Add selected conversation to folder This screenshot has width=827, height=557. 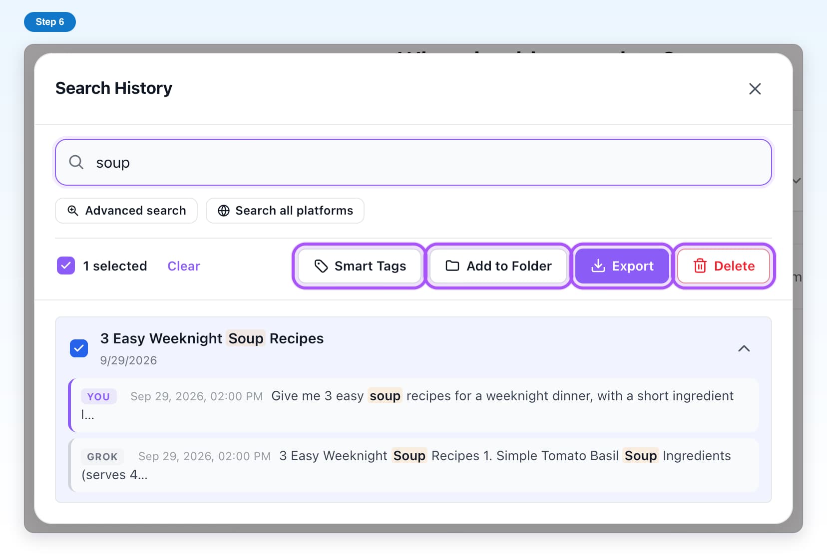[498, 266]
